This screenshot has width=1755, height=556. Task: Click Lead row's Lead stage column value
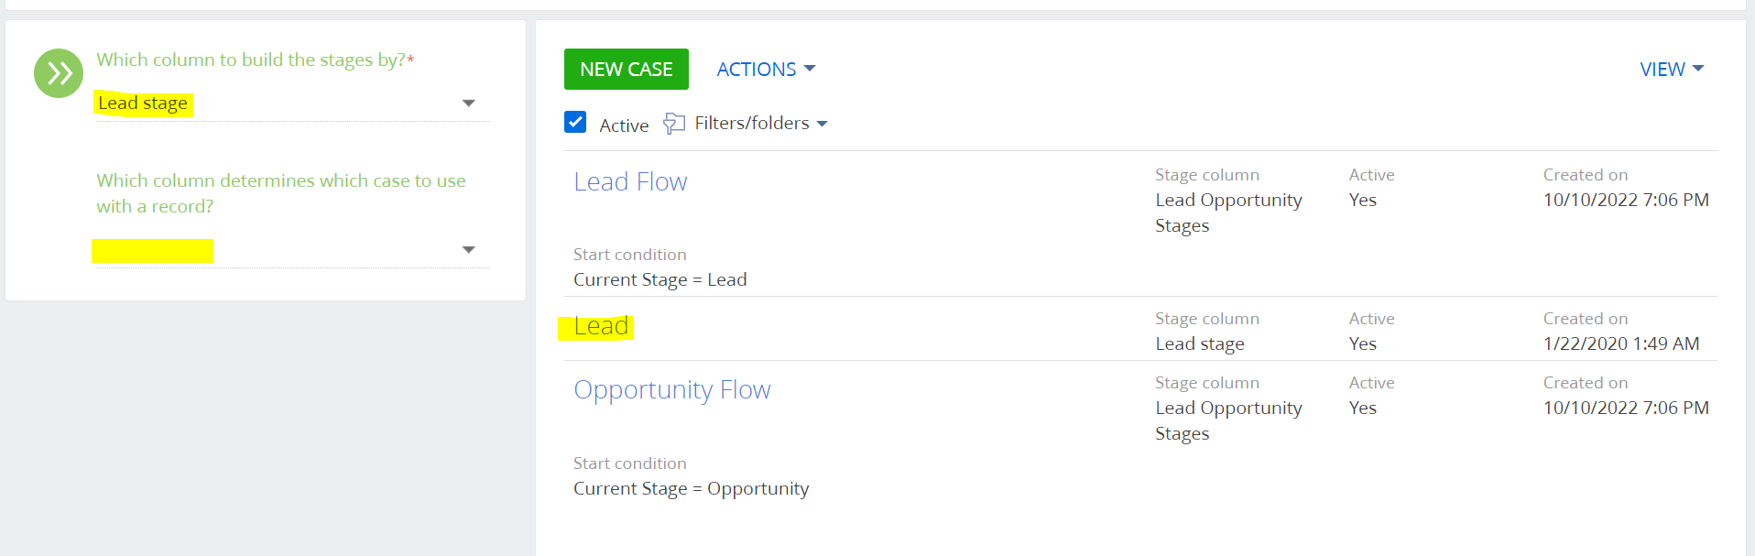[x=1200, y=344]
